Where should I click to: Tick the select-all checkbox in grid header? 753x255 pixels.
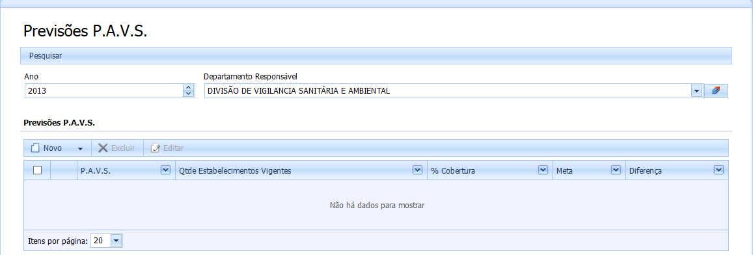tap(38, 170)
